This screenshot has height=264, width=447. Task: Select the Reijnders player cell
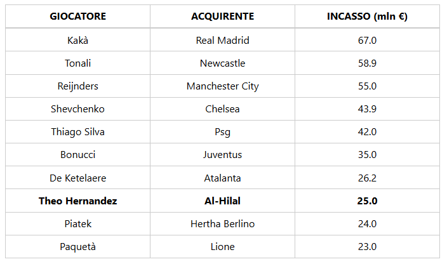pos(78,86)
